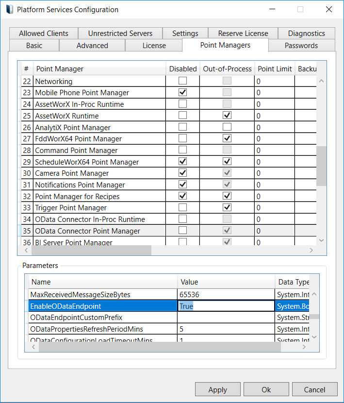Open the Reserve License tab
This screenshot has height=403, width=344.
pyautogui.click(x=243, y=34)
